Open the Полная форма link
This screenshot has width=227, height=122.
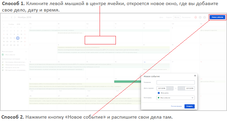[176, 106]
